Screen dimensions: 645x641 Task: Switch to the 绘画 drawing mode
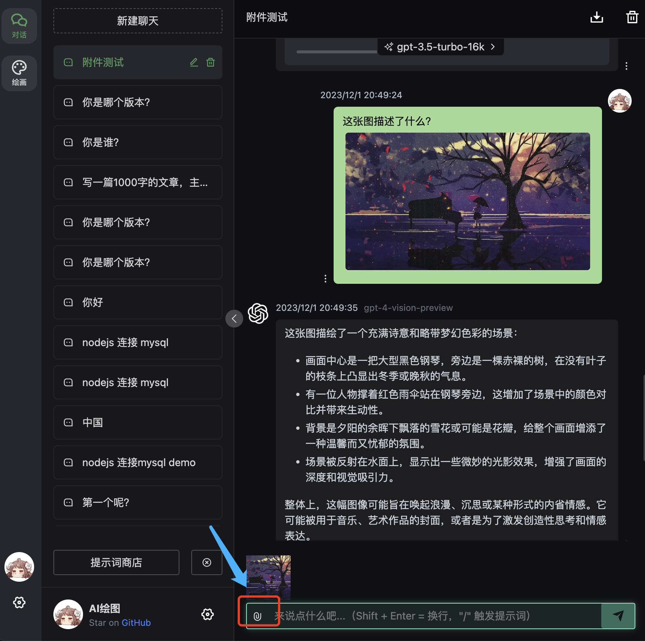pyautogui.click(x=19, y=73)
